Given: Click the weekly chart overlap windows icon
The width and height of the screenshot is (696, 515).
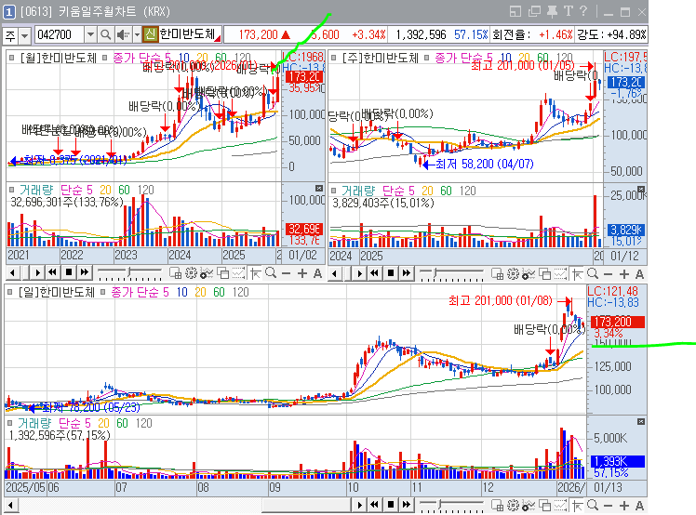Looking at the screenshot, I should [544, 274].
